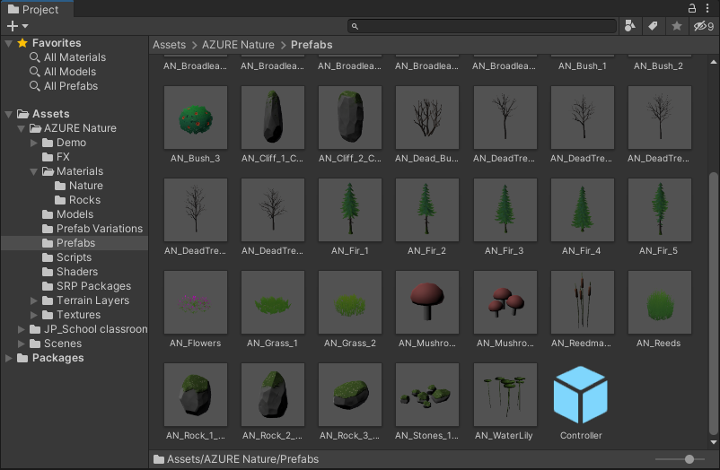Select the AN_Rock_3_... prefab thumbnail

350,395
